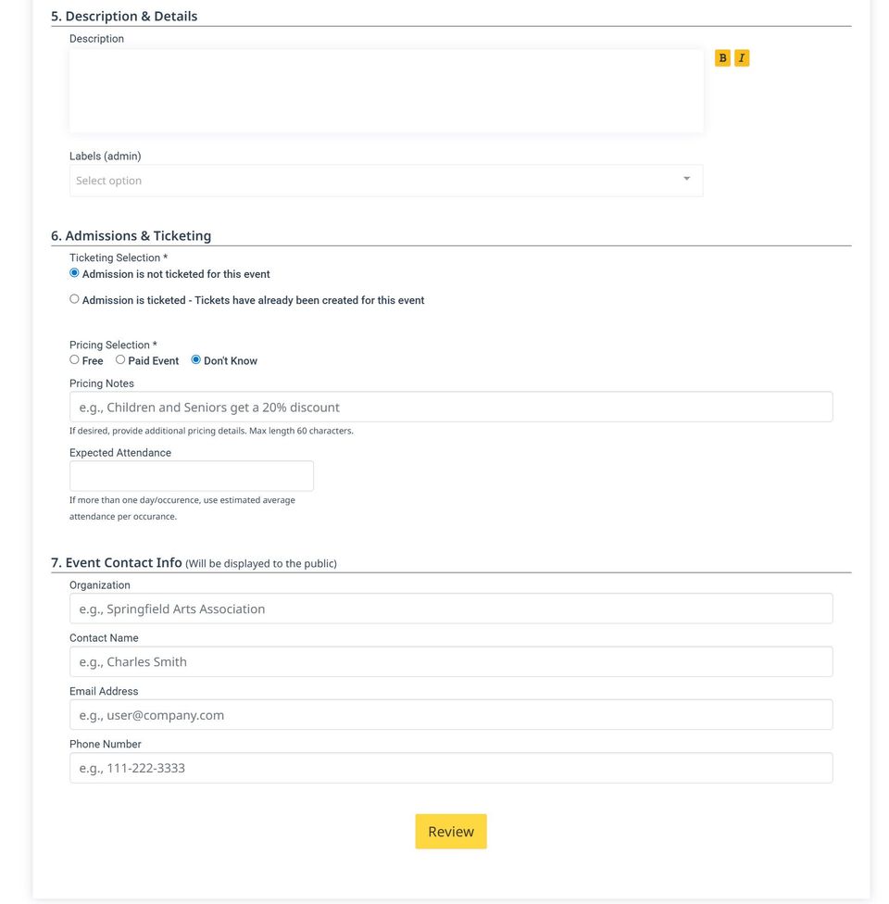Image resolution: width=889 pixels, height=904 pixels.
Task: Click the 'Description & Details' section heading
Action: (124, 16)
